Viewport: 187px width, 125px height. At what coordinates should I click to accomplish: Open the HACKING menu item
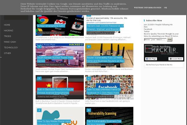[x=8, y=31]
